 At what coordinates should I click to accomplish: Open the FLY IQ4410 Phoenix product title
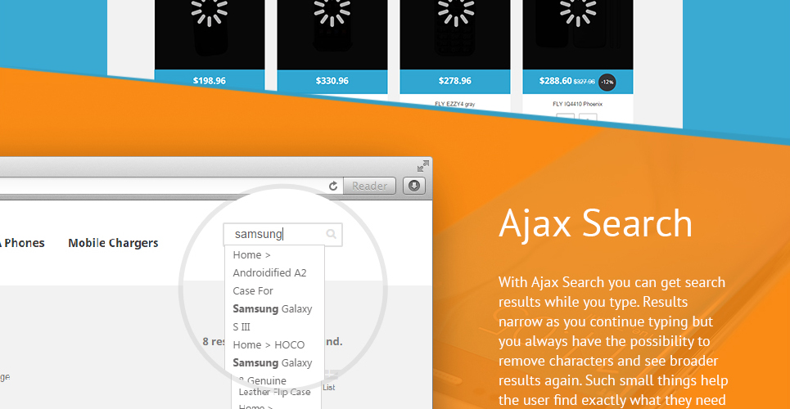point(577,104)
